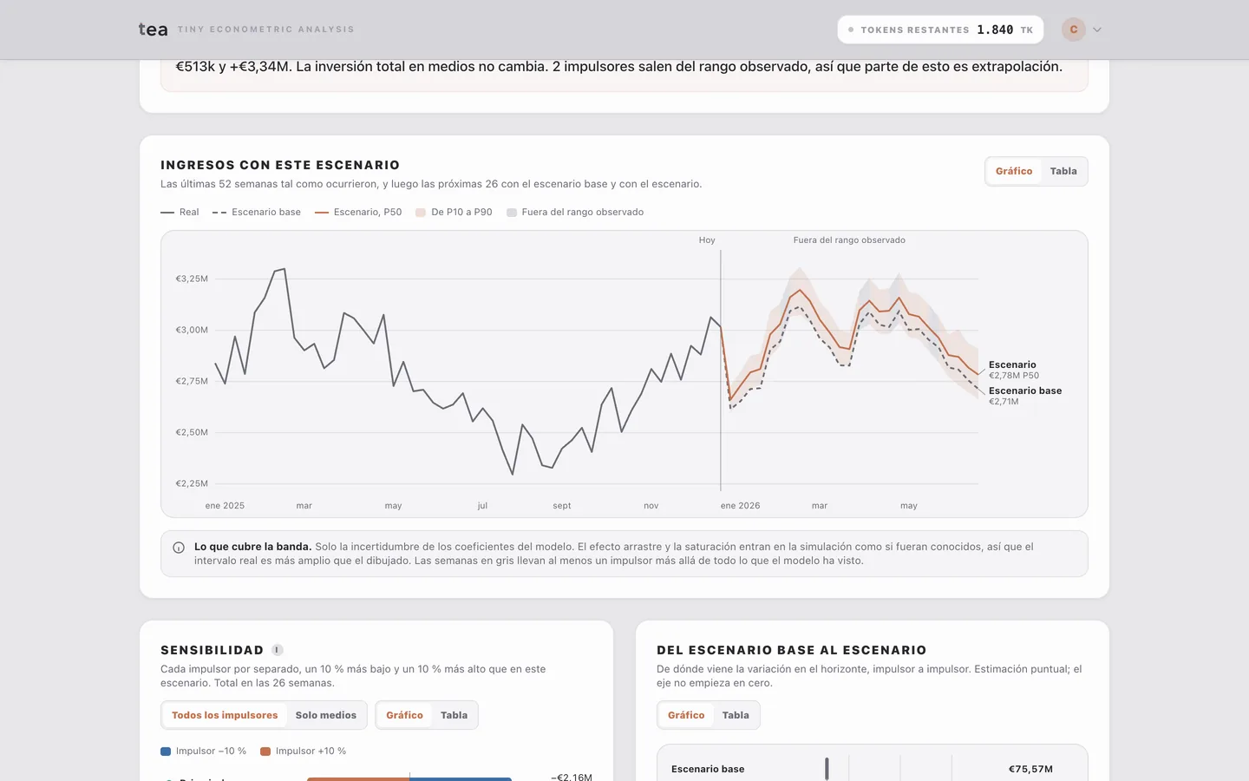Select Gráfico view in the Sensibilidad card
Screen dimensions: 1249x781
coord(404,715)
